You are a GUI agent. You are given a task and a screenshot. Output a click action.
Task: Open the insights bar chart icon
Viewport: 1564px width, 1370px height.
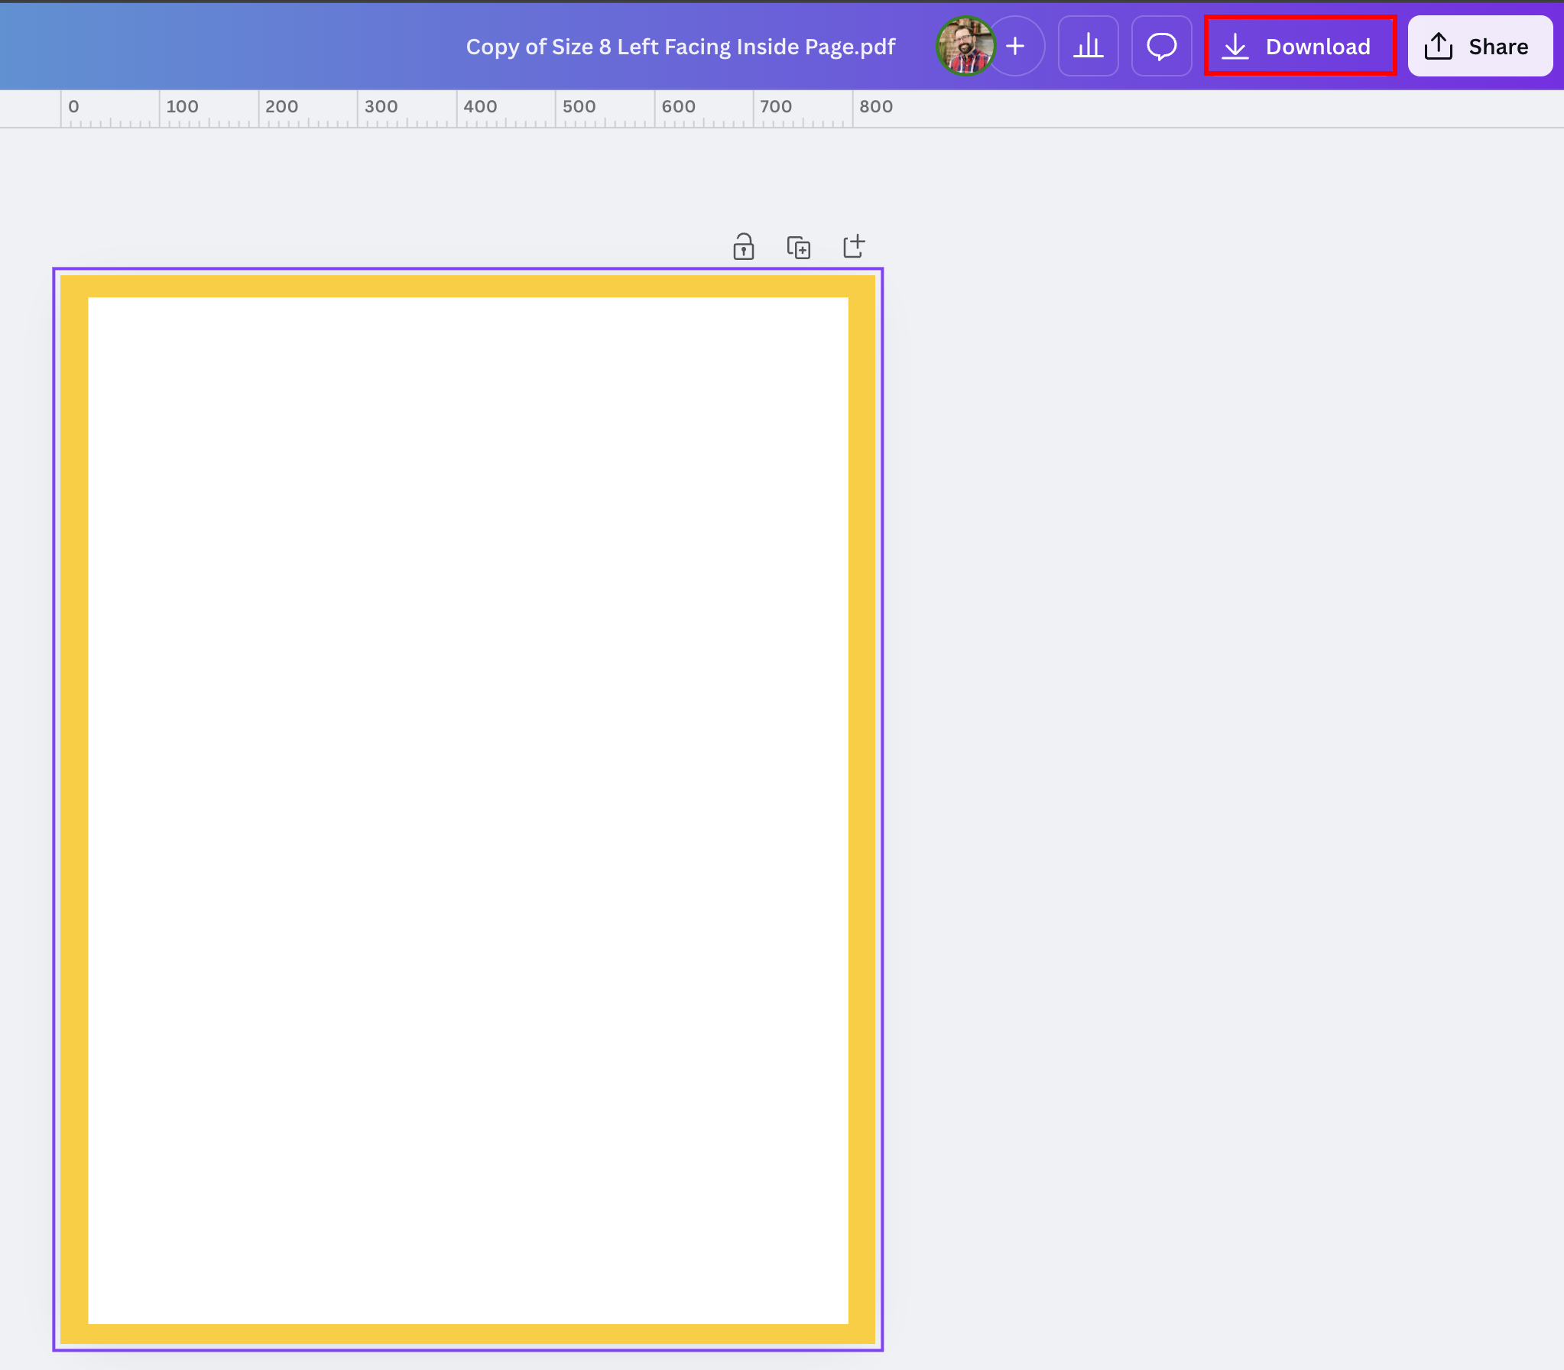pos(1088,47)
